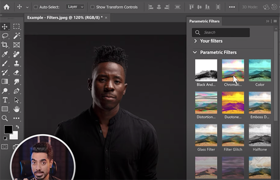Toggle Quick Mask mode
The image size is (280, 180).
(5, 147)
